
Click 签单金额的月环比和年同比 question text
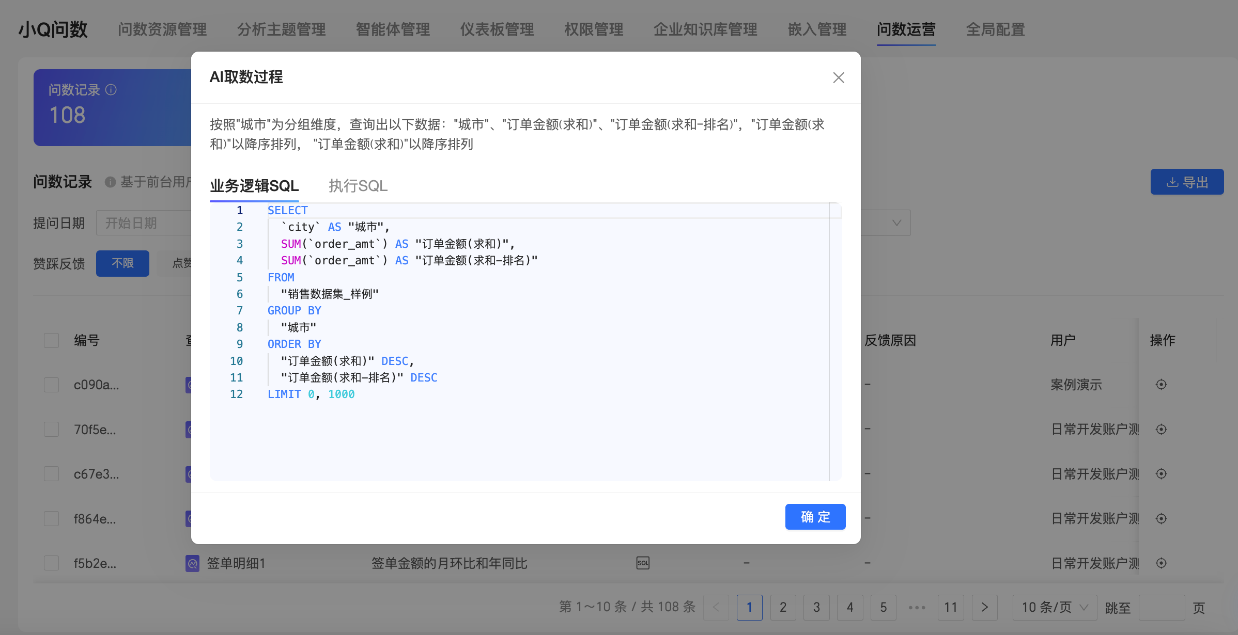(450, 563)
